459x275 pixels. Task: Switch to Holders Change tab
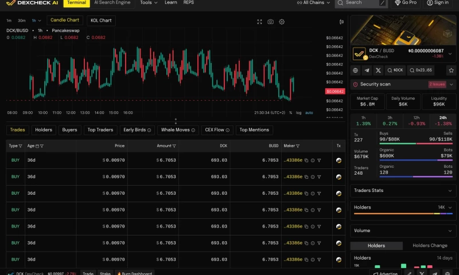pyautogui.click(x=430, y=246)
